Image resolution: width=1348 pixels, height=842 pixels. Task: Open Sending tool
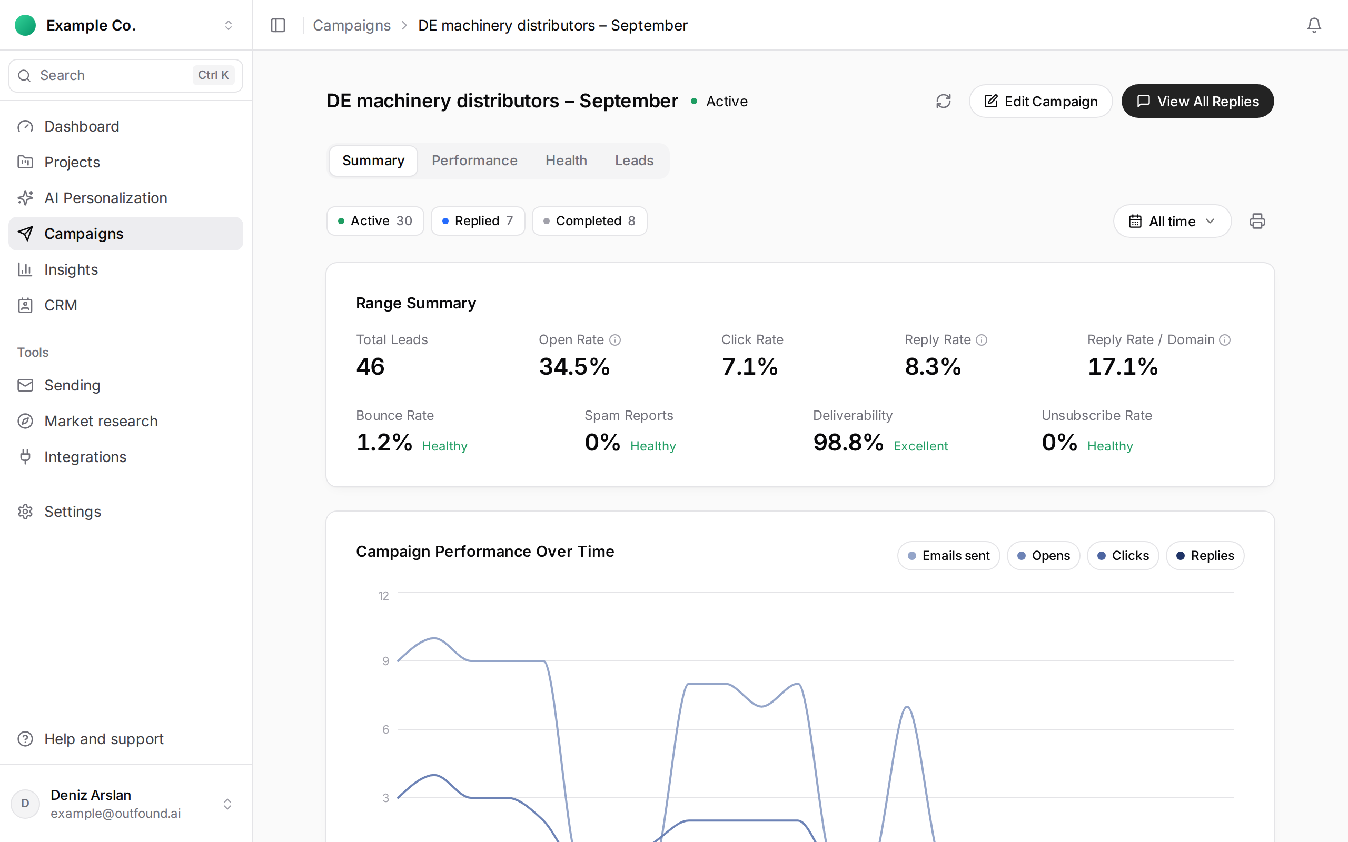[x=126, y=385]
